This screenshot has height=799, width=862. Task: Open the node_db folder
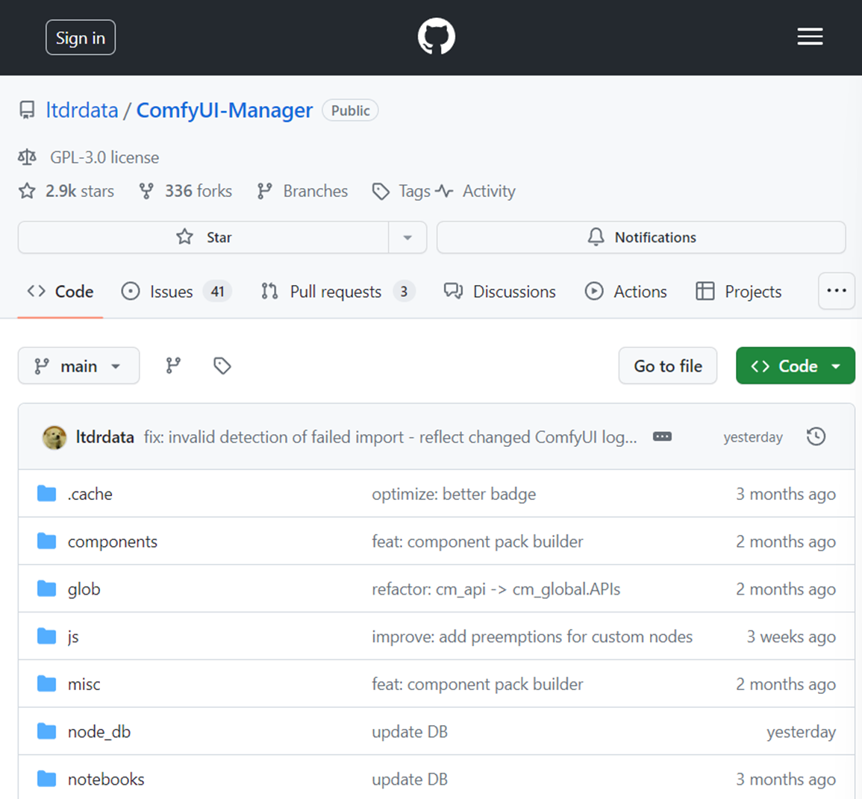point(99,732)
